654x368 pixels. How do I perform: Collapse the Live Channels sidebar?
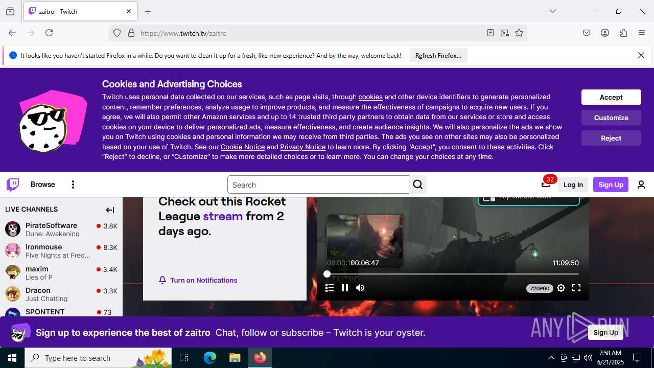pyautogui.click(x=110, y=210)
